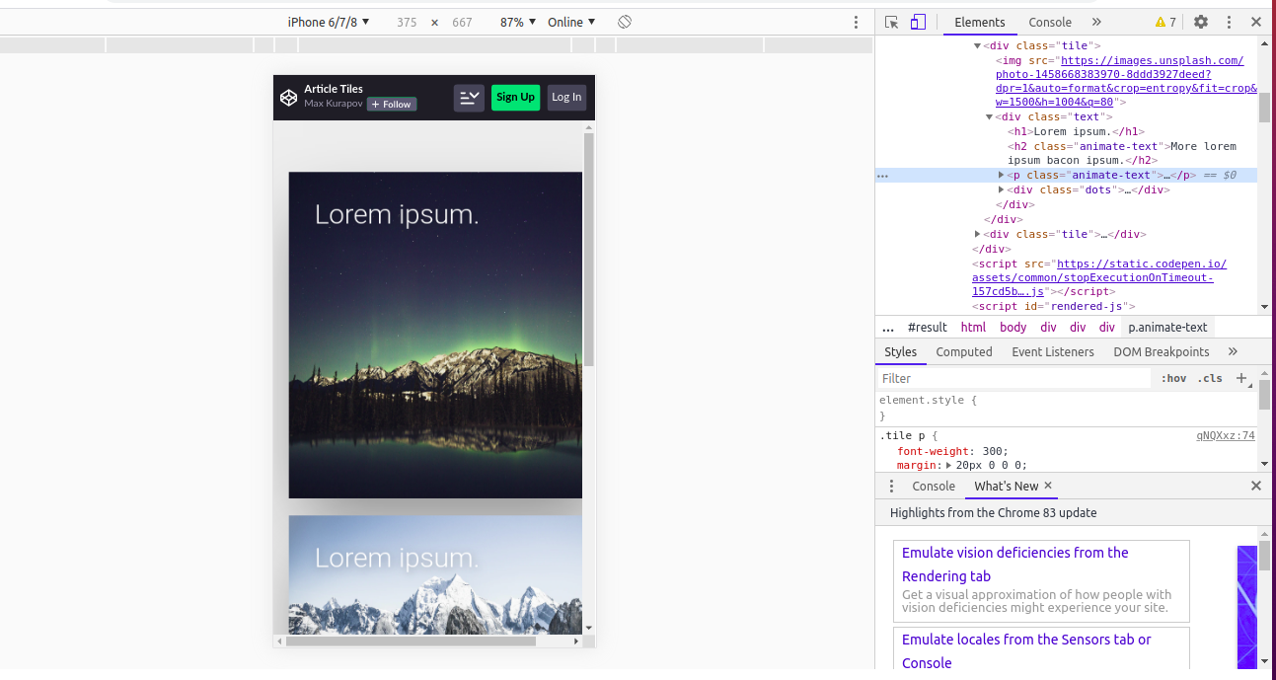Image resolution: width=1276 pixels, height=680 pixels.
Task: Close the bottom drawer
Action: point(1256,487)
